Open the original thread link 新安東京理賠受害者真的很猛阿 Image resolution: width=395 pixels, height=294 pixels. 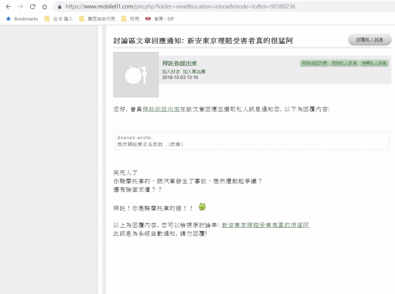(x=266, y=225)
